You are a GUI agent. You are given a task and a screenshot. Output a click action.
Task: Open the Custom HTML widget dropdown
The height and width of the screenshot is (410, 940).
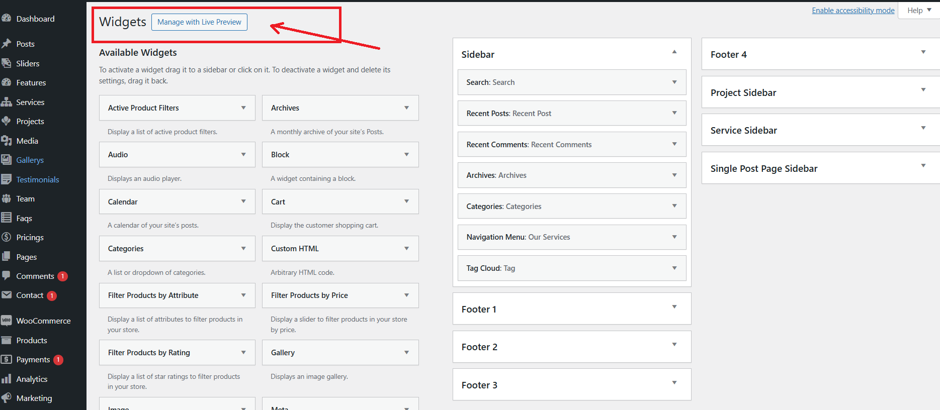coord(406,249)
